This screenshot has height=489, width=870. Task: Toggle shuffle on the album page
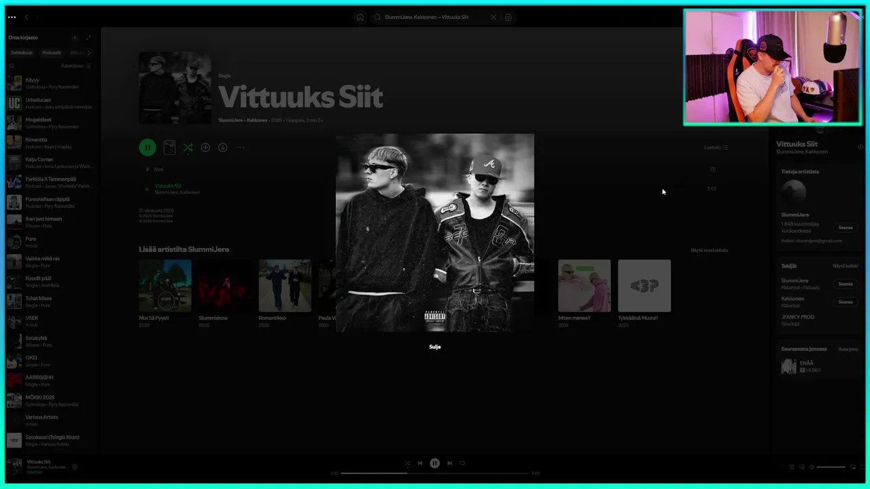(x=188, y=147)
